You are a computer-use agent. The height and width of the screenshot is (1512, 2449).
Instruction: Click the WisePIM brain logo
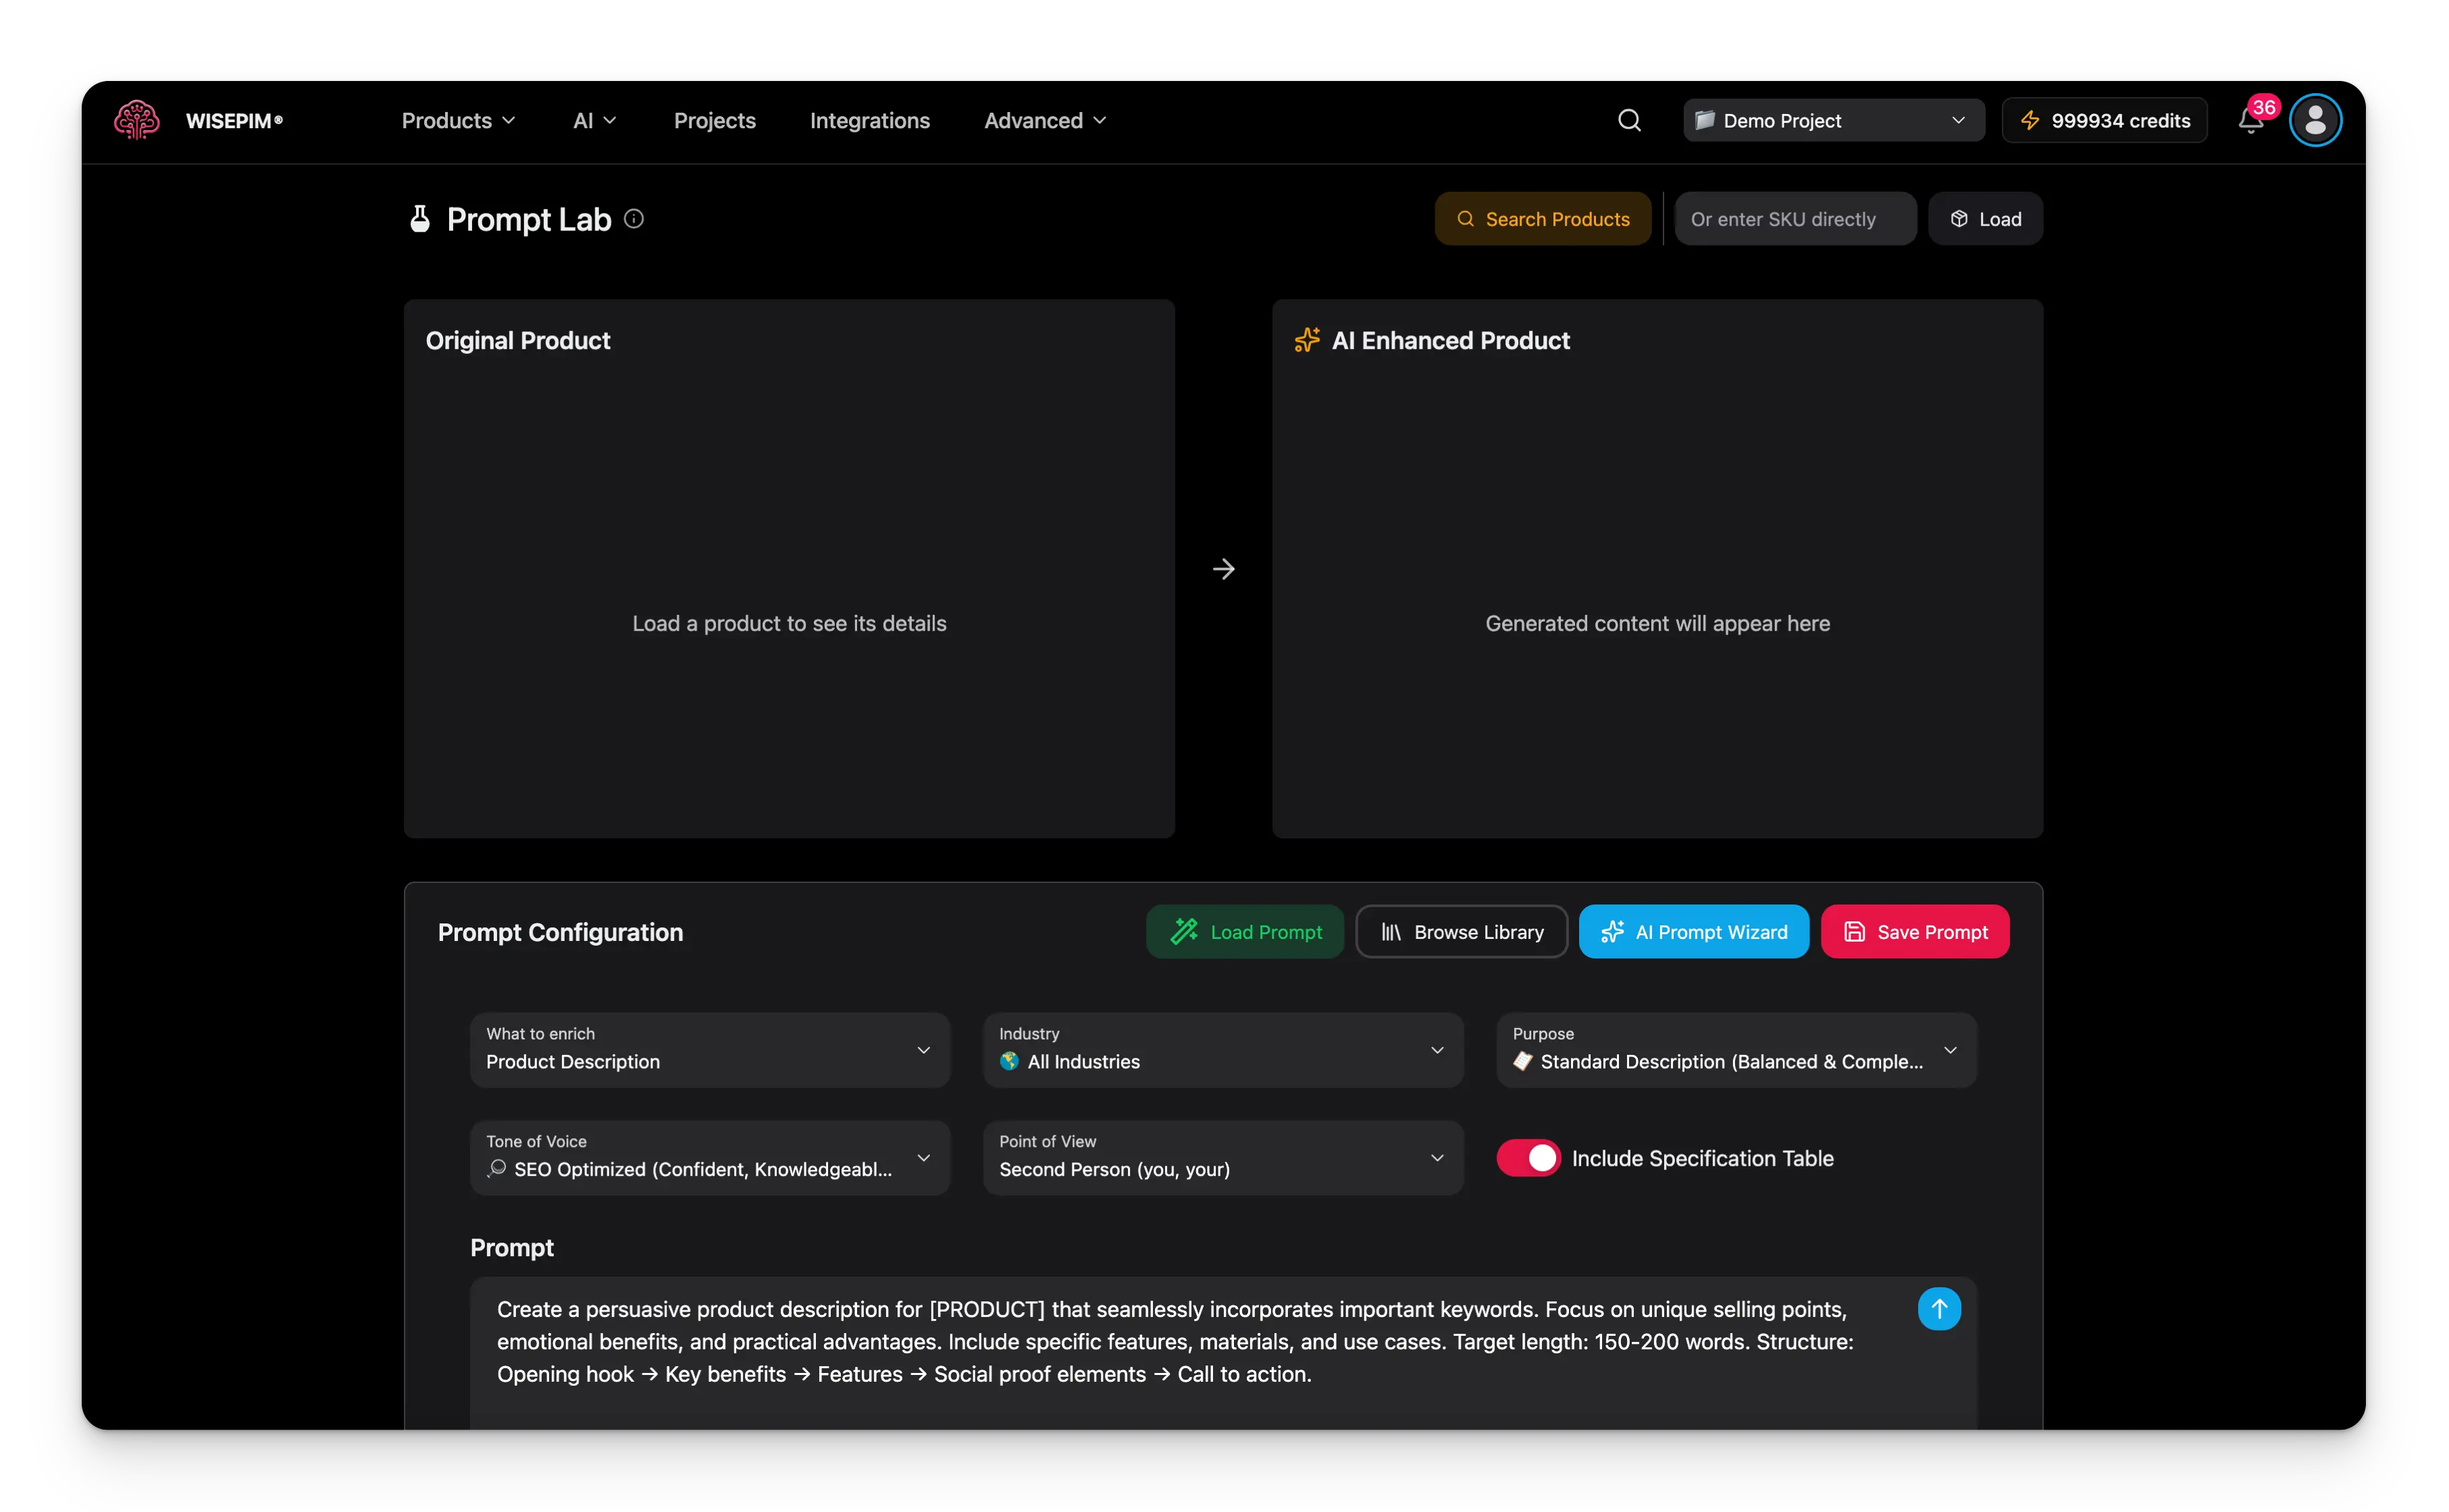tap(137, 120)
